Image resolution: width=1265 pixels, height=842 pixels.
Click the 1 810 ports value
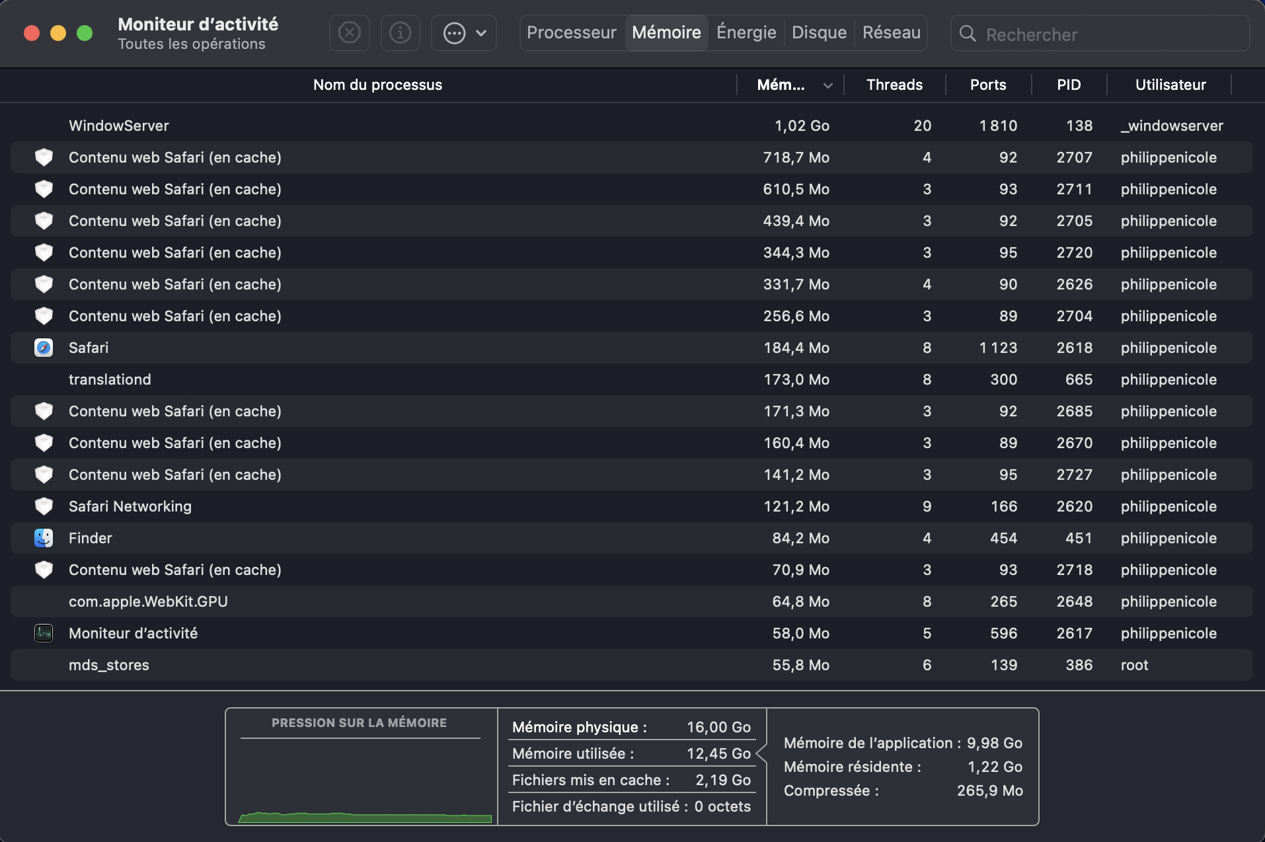coord(998,126)
